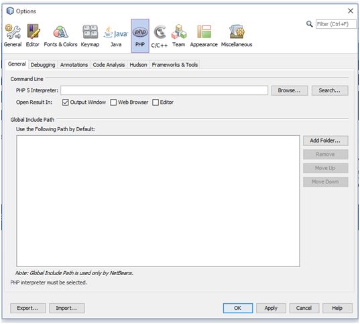This screenshot has width=360, height=324.
Task: Open the Appearance options category
Action: coord(204,35)
